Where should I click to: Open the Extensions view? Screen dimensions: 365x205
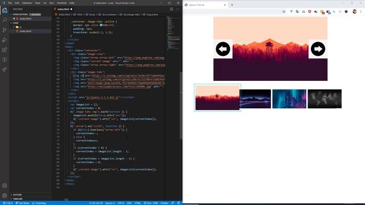click(5, 50)
